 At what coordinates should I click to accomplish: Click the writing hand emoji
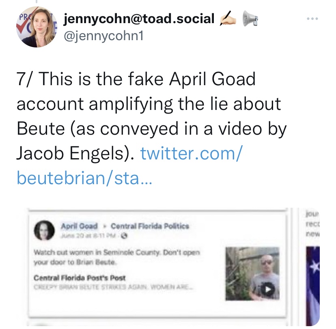(227, 19)
